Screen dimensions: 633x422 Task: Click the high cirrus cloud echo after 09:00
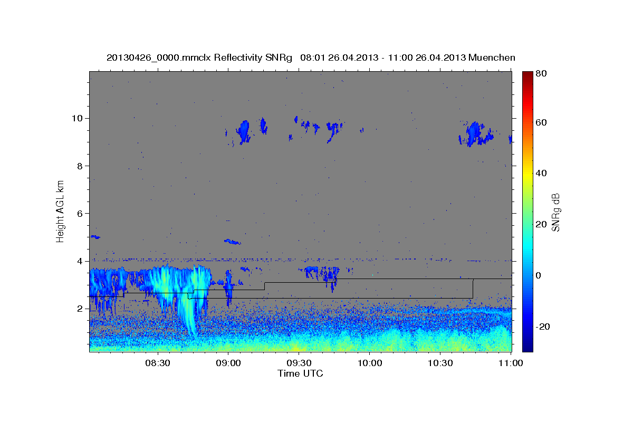(244, 131)
